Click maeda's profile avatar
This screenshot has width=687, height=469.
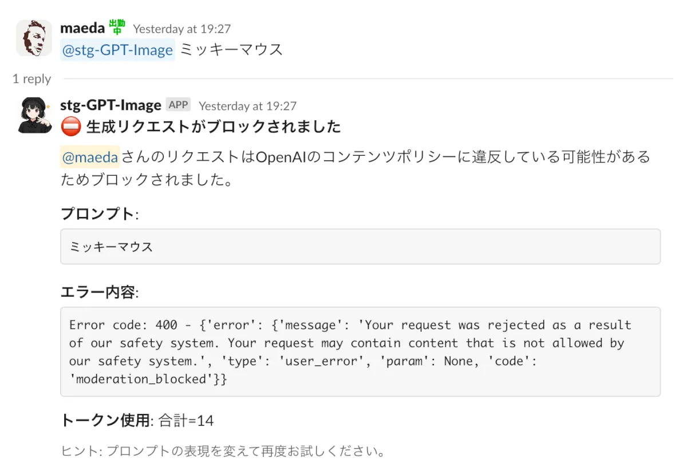[x=34, y=38]
